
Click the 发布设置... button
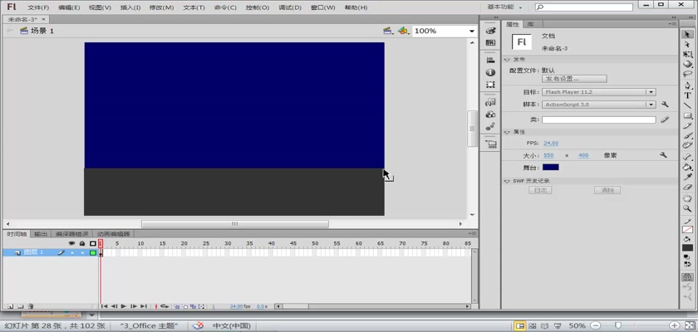(574, 79)
